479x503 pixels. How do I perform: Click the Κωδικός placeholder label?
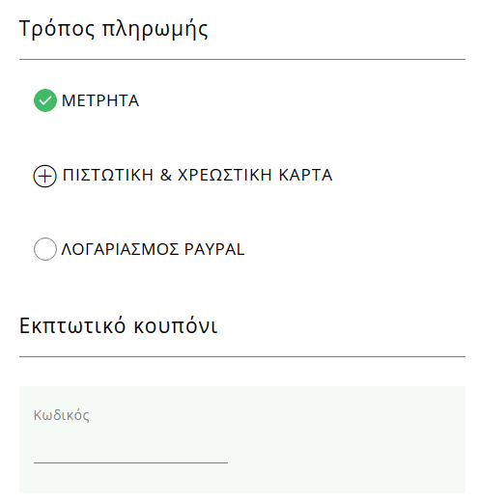pos(62,415)
